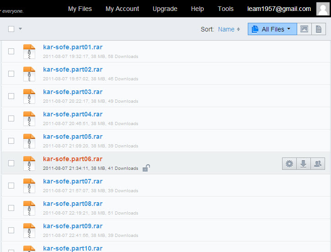Open file kar-sofe.part10.rar
This screenshot has height=252, width=331.
(x=73, y=248)
